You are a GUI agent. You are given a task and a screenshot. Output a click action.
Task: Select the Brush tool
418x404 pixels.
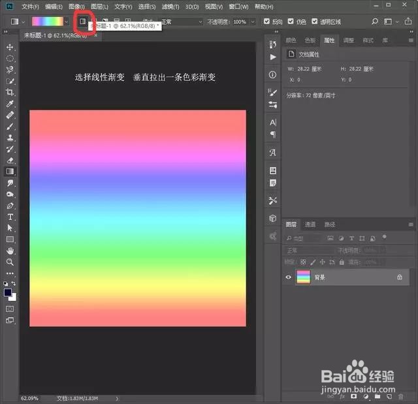click(10, 126)
